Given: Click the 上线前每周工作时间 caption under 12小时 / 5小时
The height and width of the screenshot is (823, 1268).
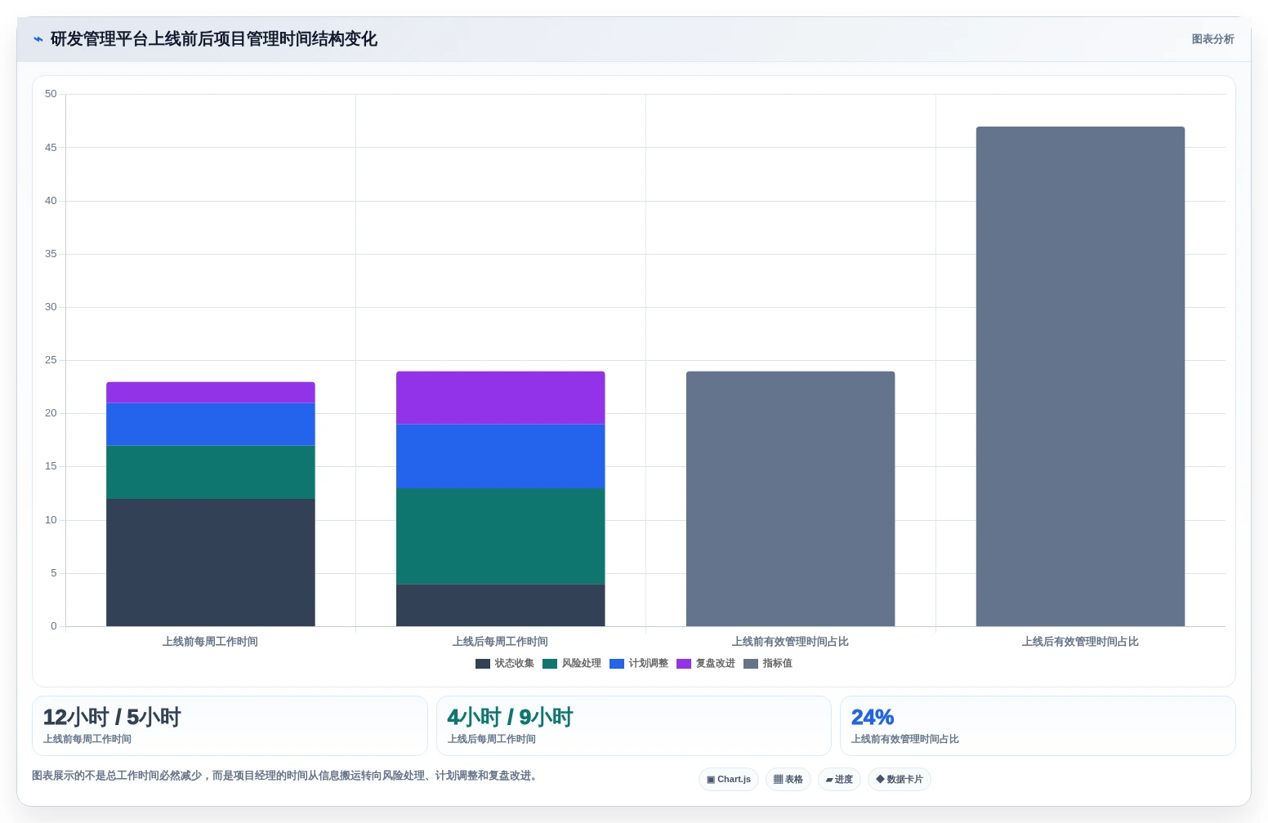Looking at the screenshot, I should (x=87, y=739).
